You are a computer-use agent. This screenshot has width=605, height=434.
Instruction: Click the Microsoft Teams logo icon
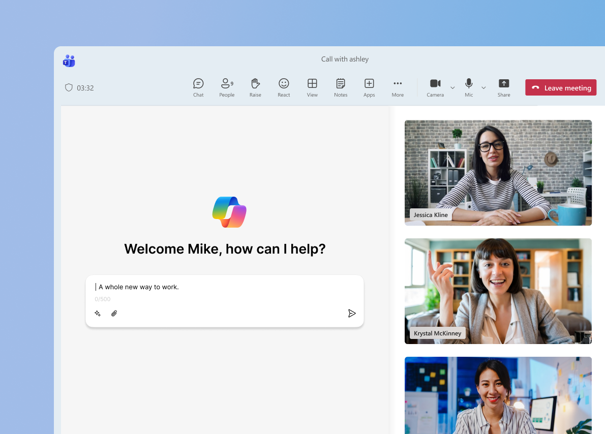pos(69,61)
